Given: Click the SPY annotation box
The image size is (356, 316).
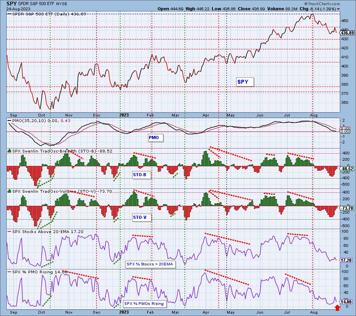Looking at the screenshot, I should 245,82.
